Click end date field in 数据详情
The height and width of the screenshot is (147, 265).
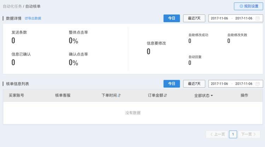[x=244, y=18]
